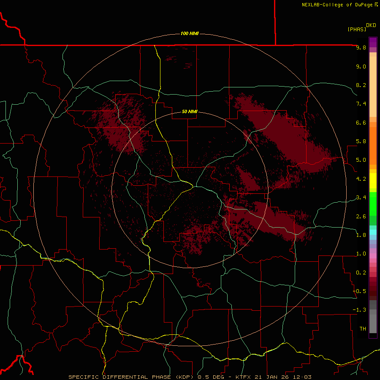Click the -0.5 value on the color scale
Viewport: 380px width, 380px height.
coord(359,291)
